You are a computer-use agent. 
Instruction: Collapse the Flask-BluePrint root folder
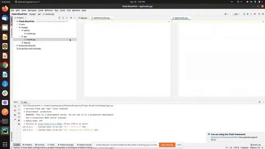15,22
